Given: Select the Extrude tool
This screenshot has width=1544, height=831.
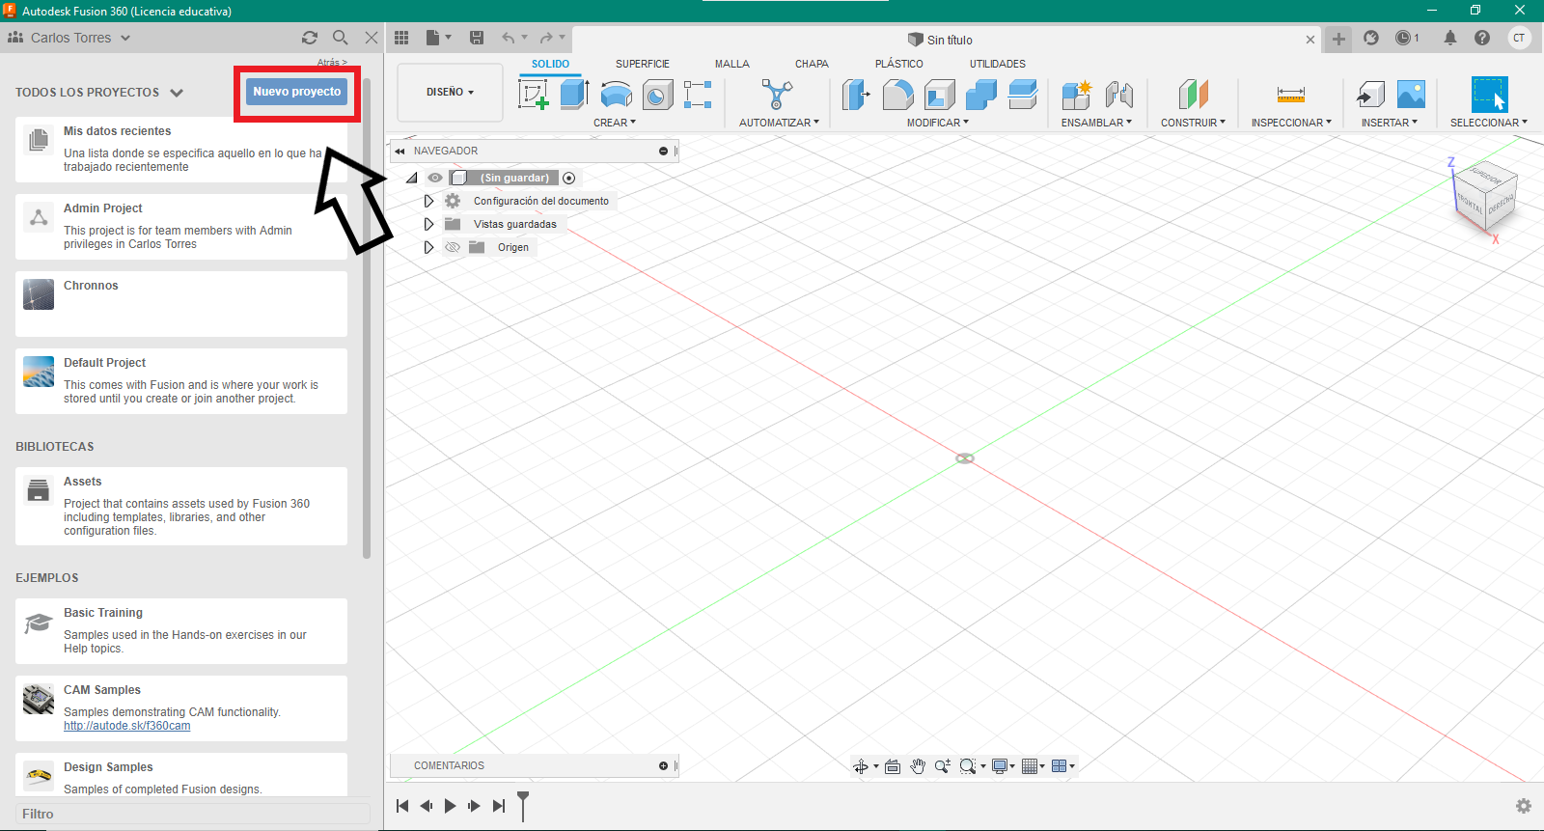Looking at the screenshot, I should [575, 95].
